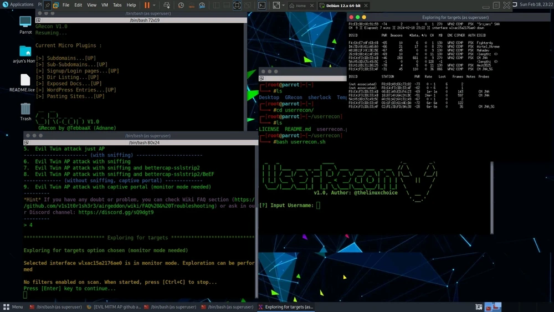The height and width of the screenshot is (312, 554).
Task: Click the Unity mode toolbar icon
Action: [248, 6]
